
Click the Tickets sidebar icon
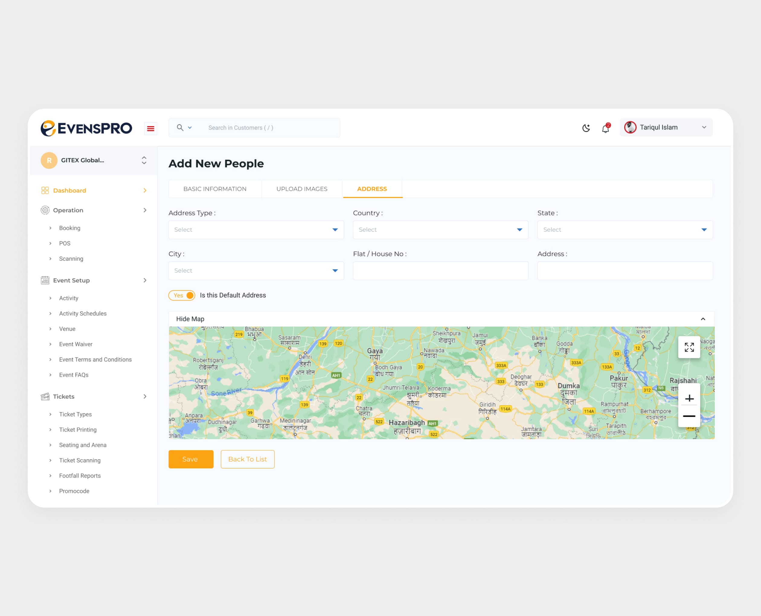45,396
